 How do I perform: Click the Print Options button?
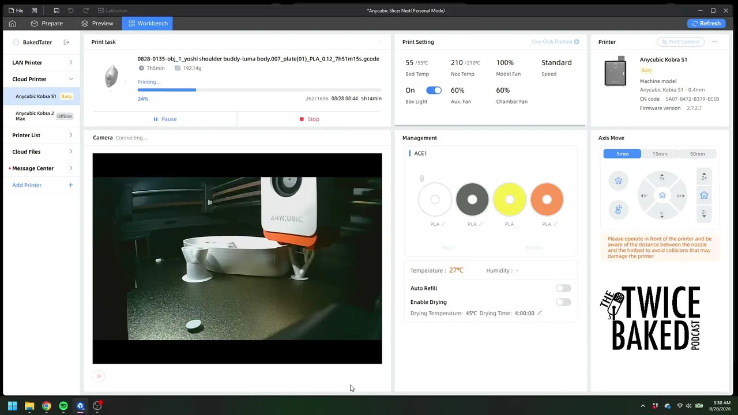[680, 41]
